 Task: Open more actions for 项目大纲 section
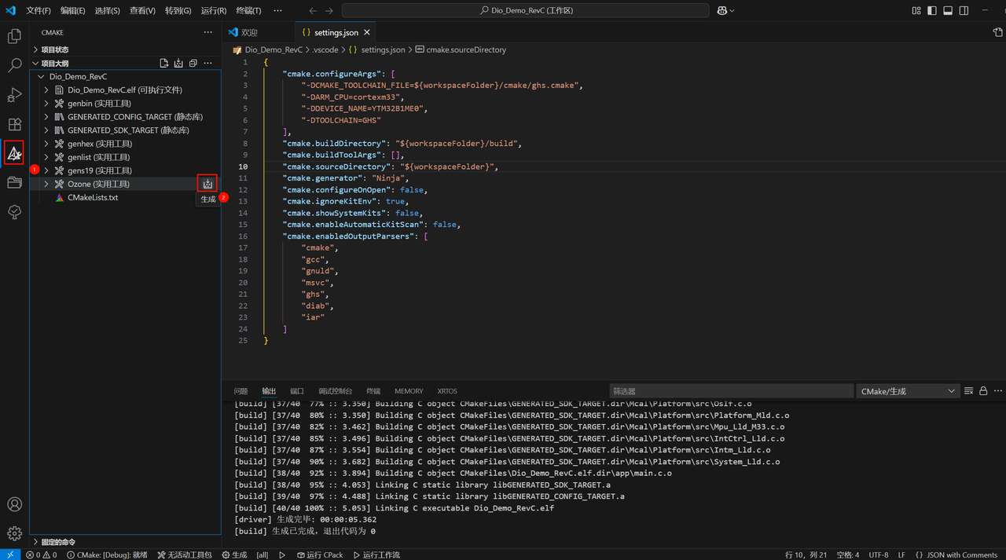(207, 63)
